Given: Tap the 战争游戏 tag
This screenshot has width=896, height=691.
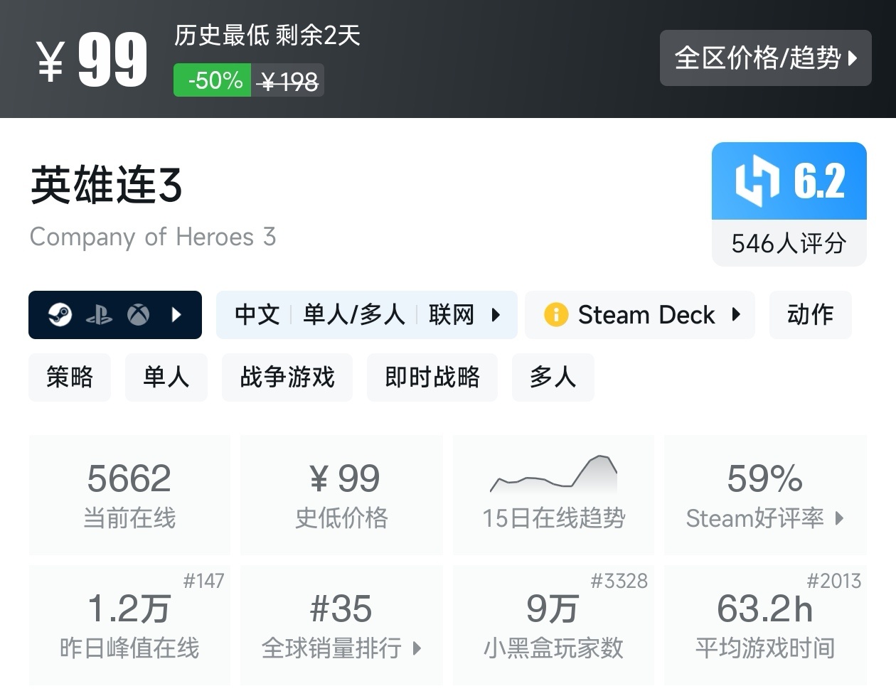Looking at the screenshot, I should coord(287,377).
